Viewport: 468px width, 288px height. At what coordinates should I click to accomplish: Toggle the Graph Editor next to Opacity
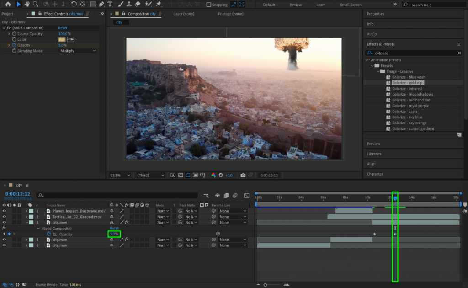tap(56, 234)
